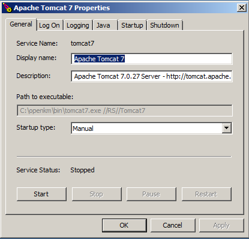Image resolution: width=249 pixels, height=239 pixels.
Task: Open the Shutdown tab
Action: [164, 25]
